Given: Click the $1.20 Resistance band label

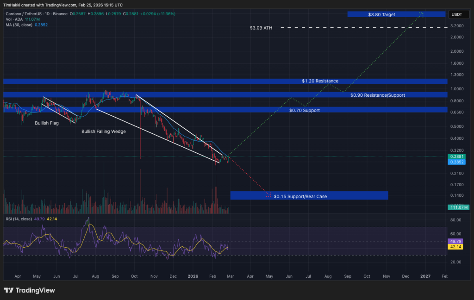Looking at the screenshot, I should [x=319, y=81].
